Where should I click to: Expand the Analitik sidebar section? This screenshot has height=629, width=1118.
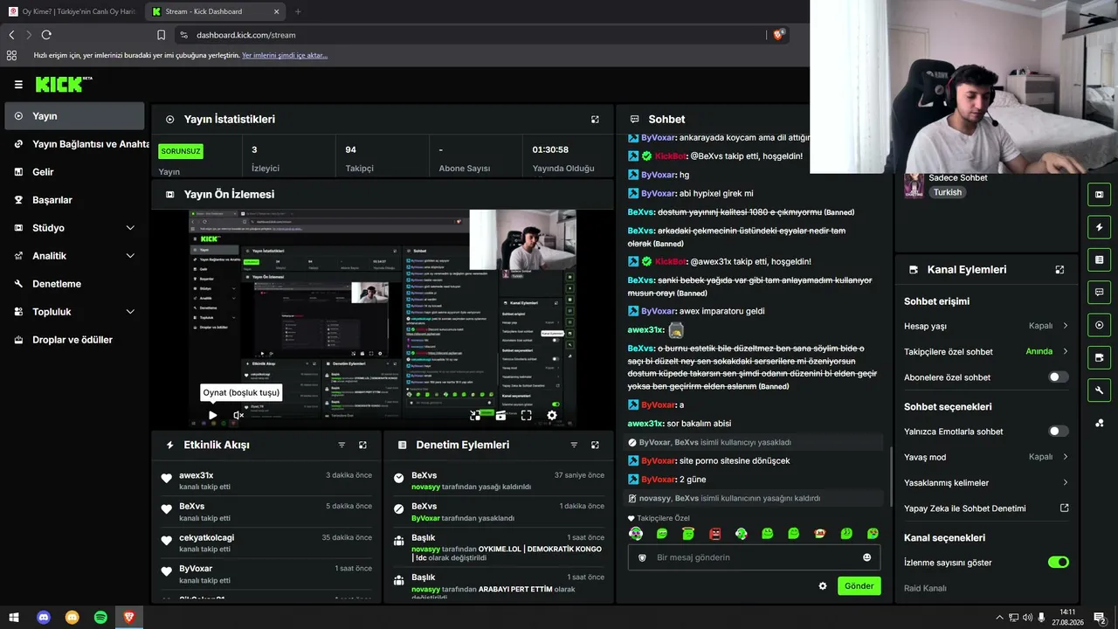point(74,256)
